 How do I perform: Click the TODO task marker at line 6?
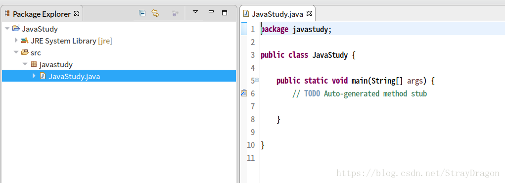(x=244, y=93)
